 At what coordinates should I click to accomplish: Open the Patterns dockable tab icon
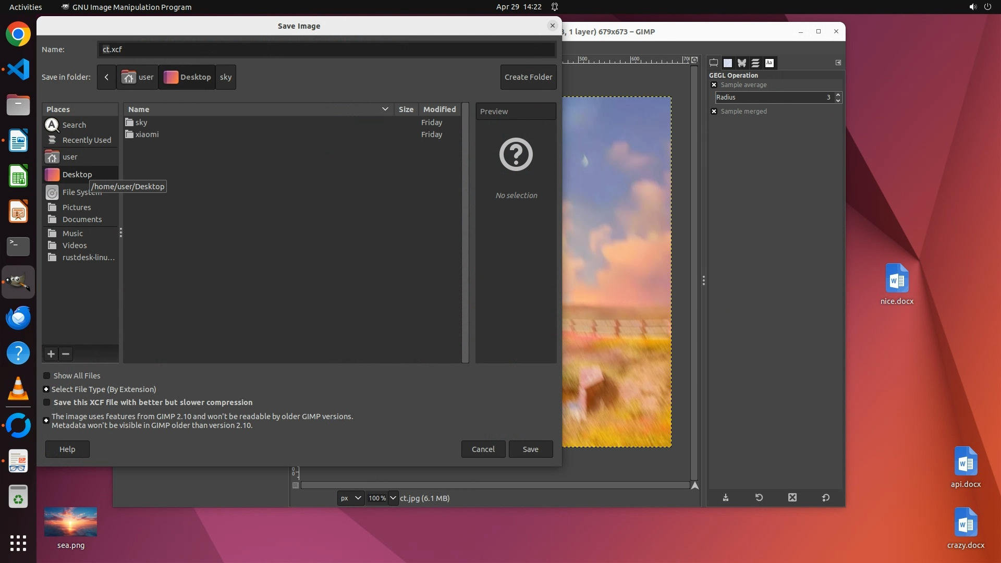coord(728,63)
